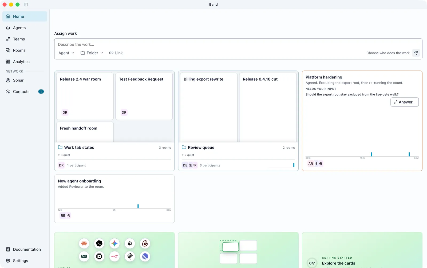Click the pink branching nodes agent icon
Image resolution: width=427 pixels, height=268 pixels.
click(x=114, y=257)
